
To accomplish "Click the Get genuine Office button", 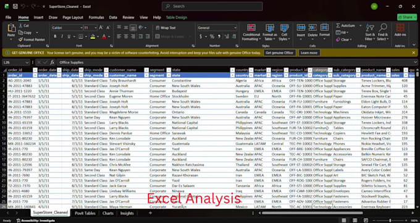I will click(279, 53).
